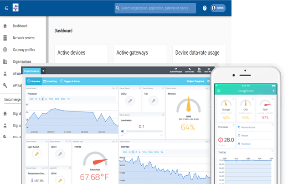Viewport: 288px width, 184px height.
Task: Click the Active gateways card
Action: coord(140,54)
